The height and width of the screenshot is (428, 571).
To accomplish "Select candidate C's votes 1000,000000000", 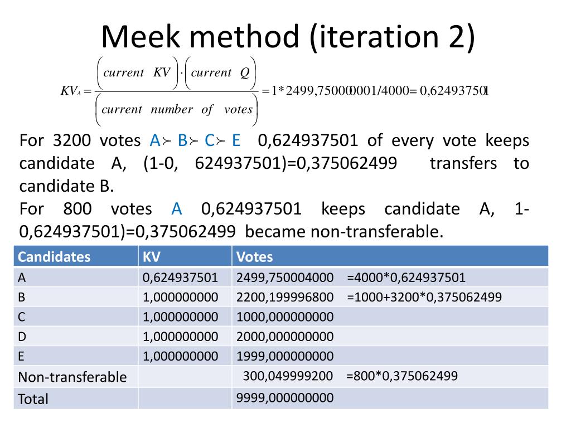I will coord(285,317).
